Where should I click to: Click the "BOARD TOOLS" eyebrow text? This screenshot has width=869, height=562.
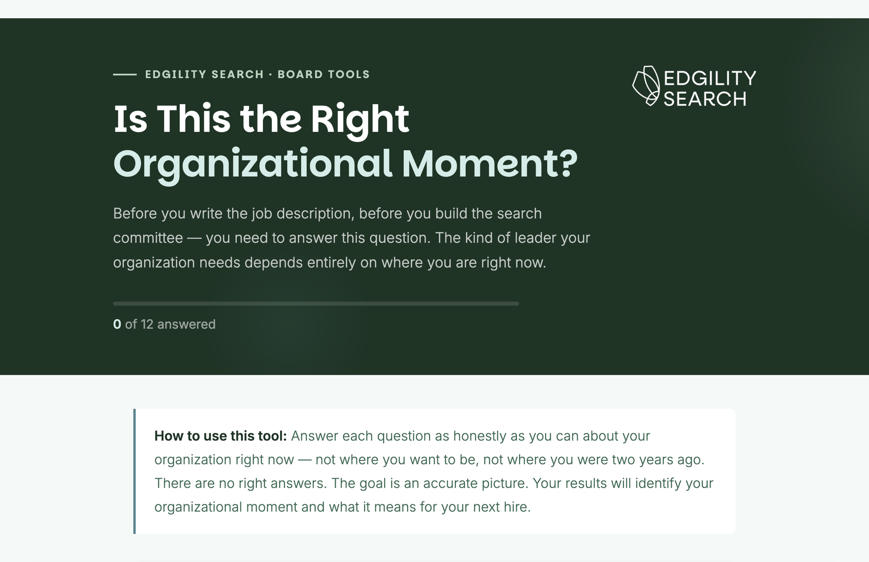coord(324,74)
